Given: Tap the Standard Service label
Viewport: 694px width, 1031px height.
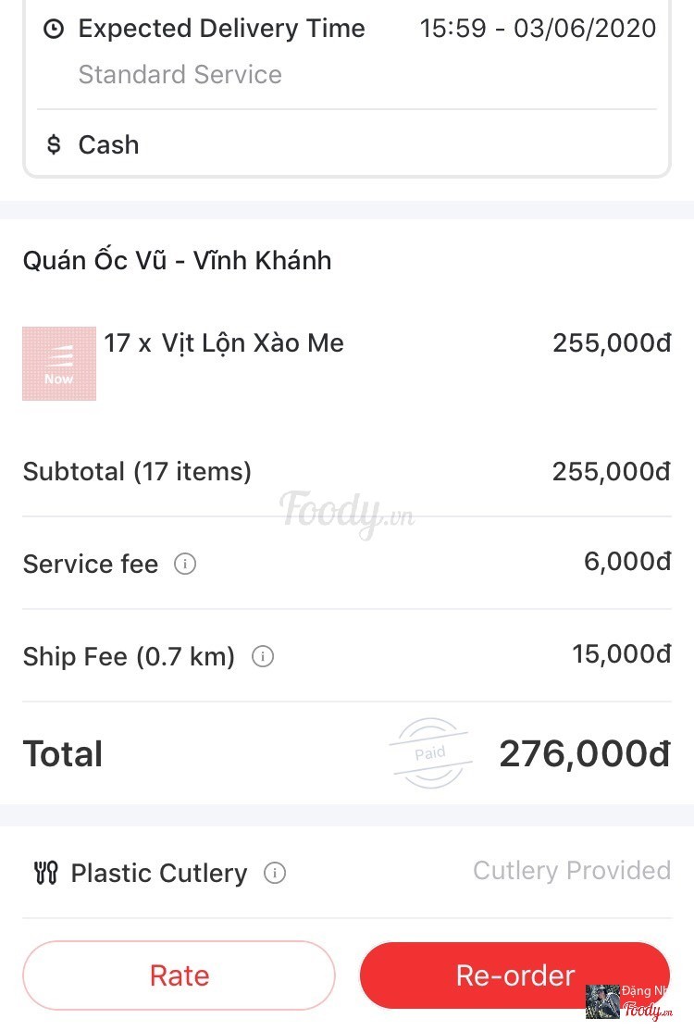Looking at the screenshot, I should (180, 74).
